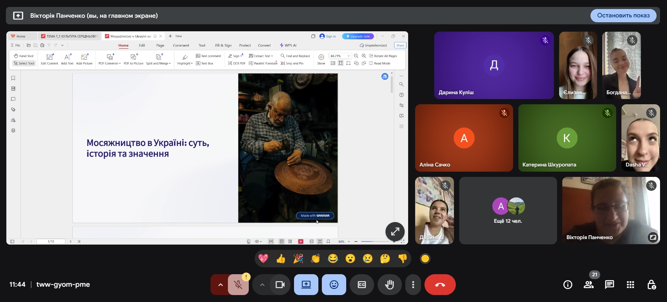Toggle the camera on or off
667x302 pixels.
coord(280,285)
